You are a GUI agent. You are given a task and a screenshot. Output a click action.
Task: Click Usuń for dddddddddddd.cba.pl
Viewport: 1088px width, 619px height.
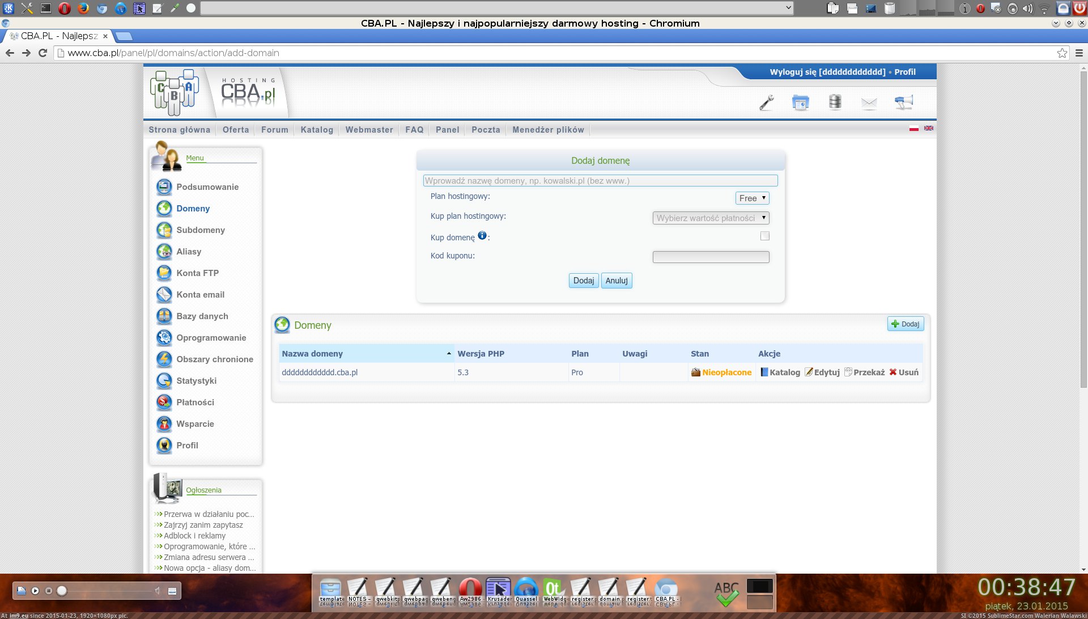(904, 372)
